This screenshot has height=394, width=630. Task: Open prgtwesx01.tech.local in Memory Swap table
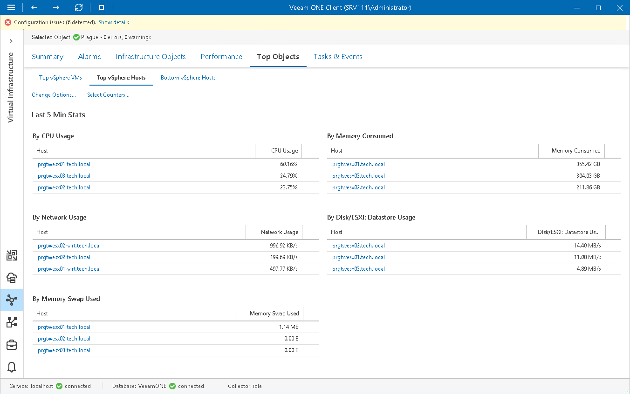[64, 327]
